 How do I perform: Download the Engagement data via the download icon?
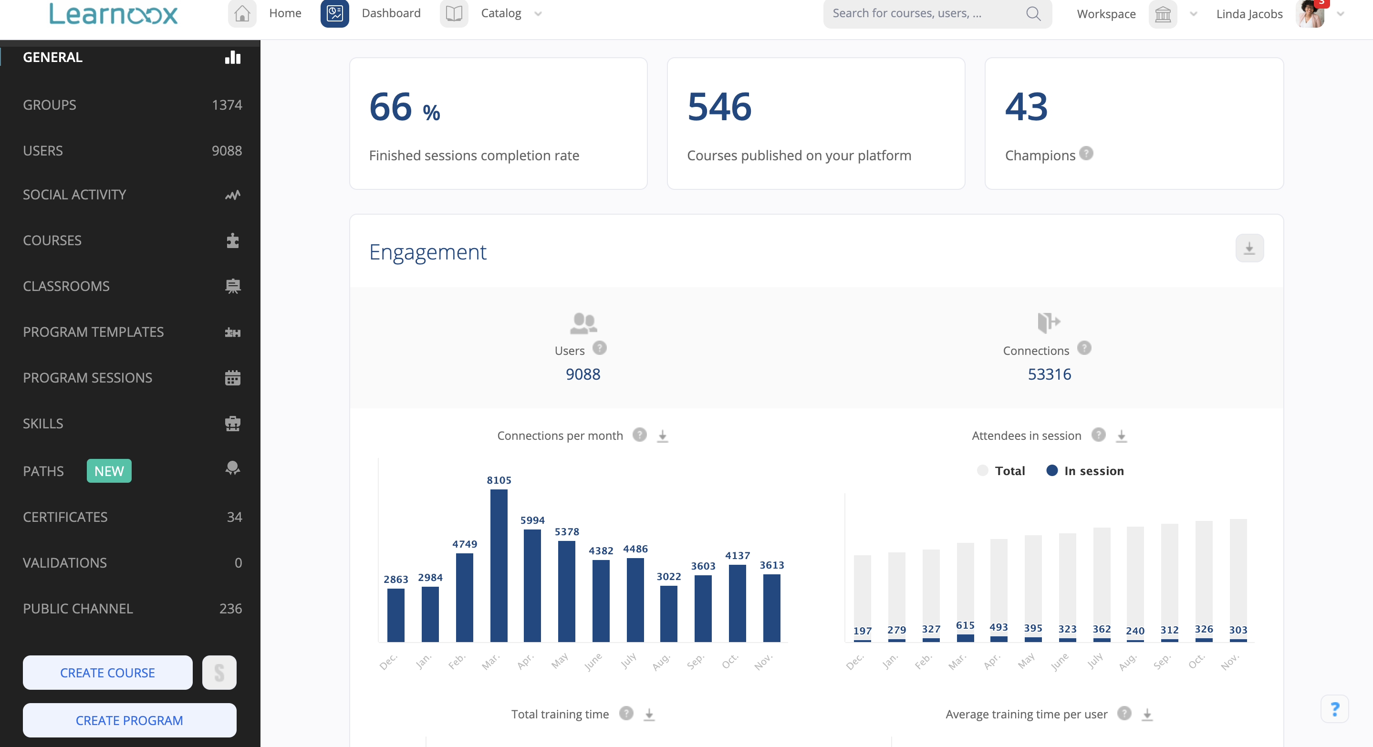pyautogui.click(x=1249, y=248)
